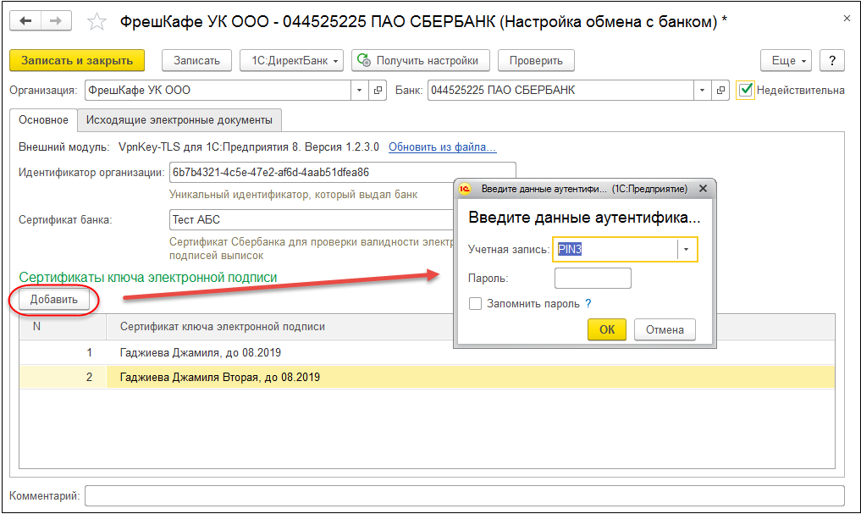Open the Bank field's linked record icon

coord(720,90)
